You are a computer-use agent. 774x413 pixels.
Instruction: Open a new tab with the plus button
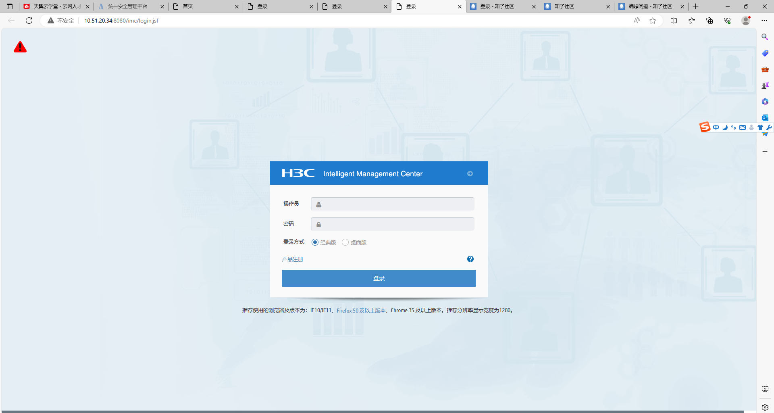(x=695, y=6)
